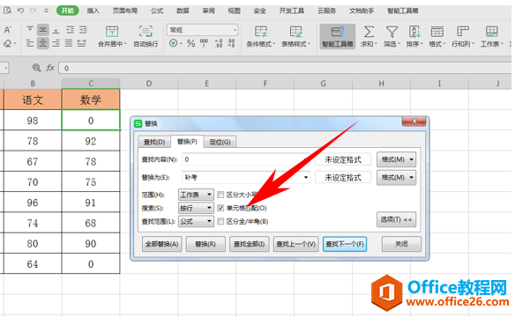Open the 工作表 worksheet tool
The image size is (515, 317).
(492, 36)
